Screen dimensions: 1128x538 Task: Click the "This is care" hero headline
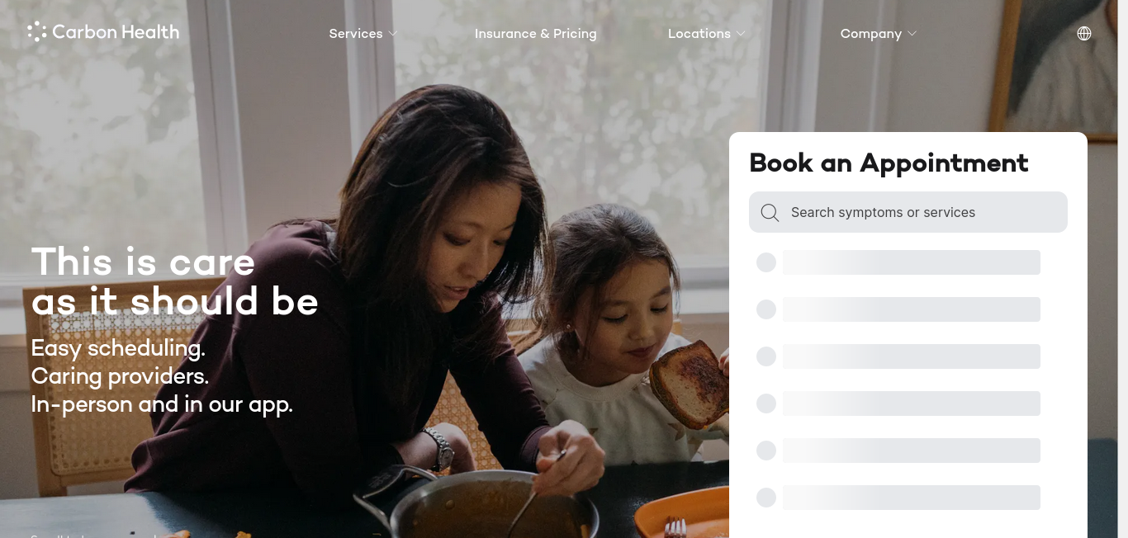point(143,262)
